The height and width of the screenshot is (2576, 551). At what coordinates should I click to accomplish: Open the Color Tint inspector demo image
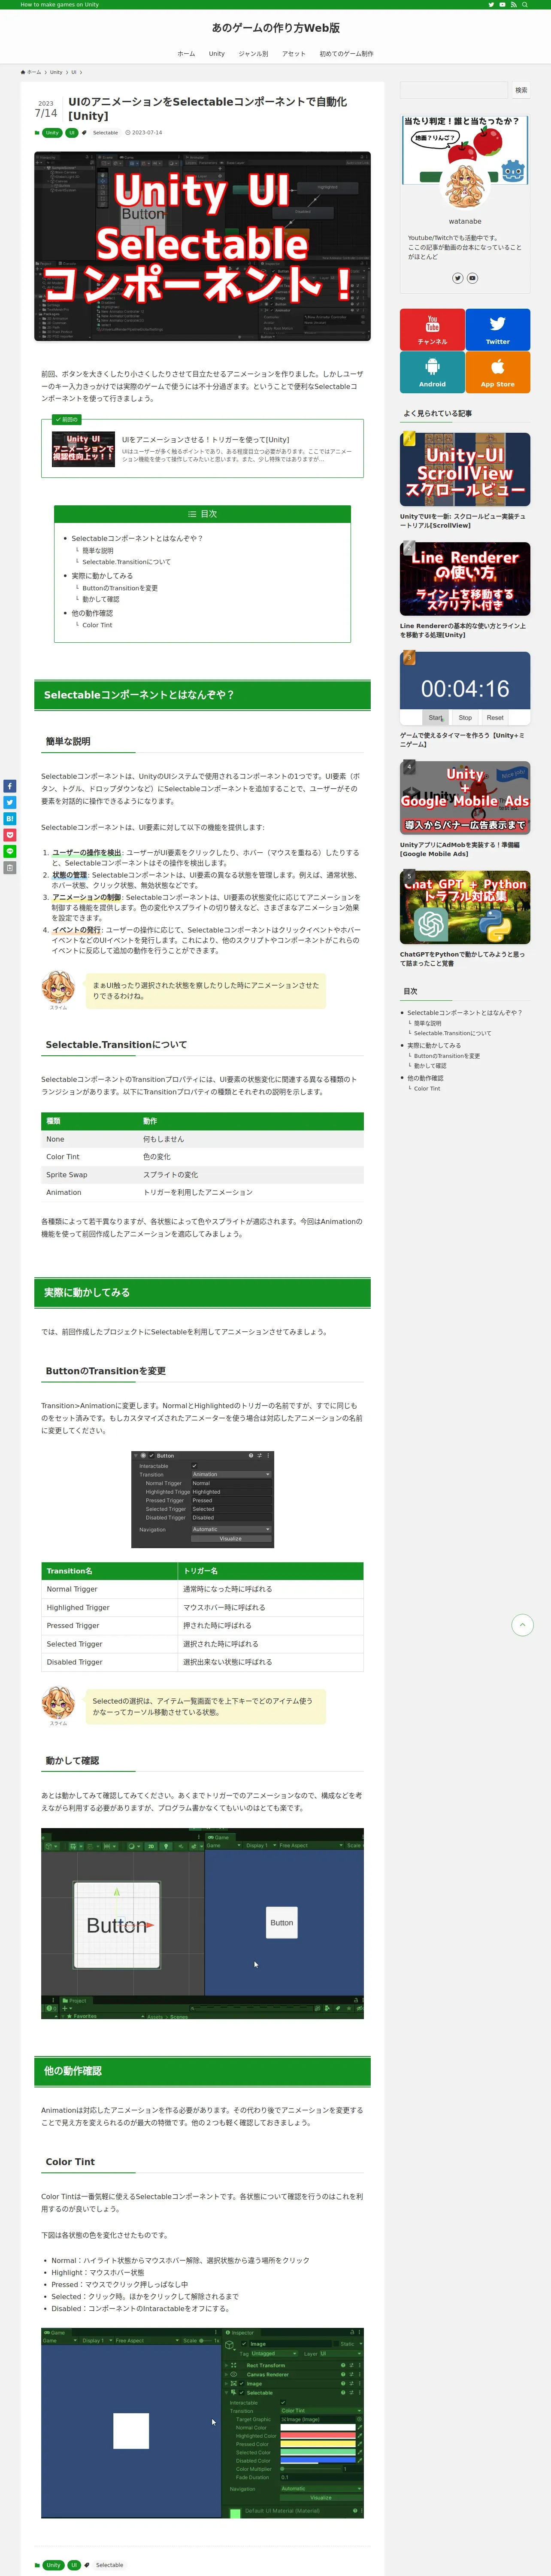coord(202,2424)
